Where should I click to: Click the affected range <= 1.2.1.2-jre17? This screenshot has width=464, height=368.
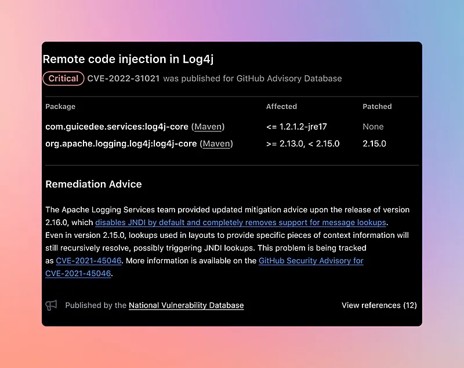295,127
